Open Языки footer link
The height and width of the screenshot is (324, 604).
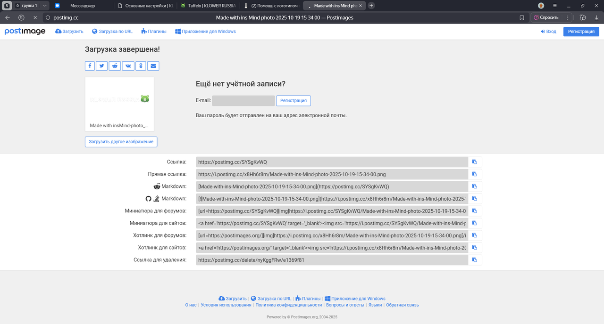tap(375, 305)
